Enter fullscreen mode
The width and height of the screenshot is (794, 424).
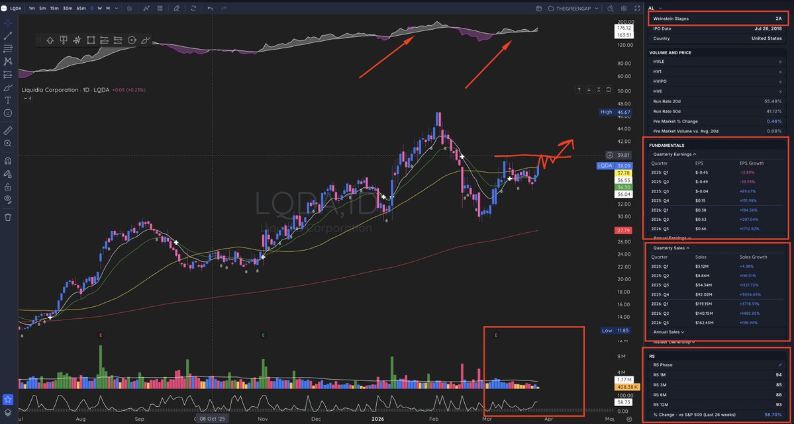click(x=637, y=9)
